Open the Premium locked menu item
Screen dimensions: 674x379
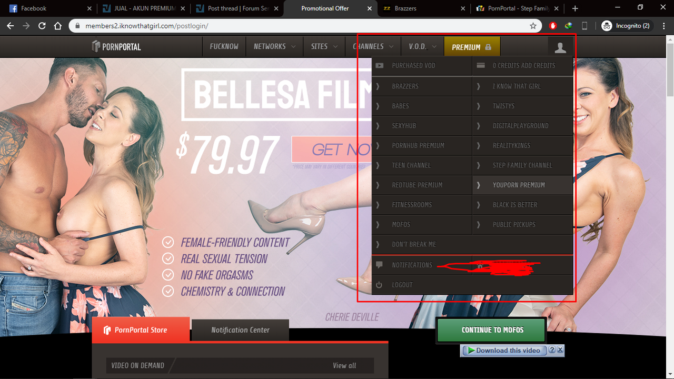point(472,47)
